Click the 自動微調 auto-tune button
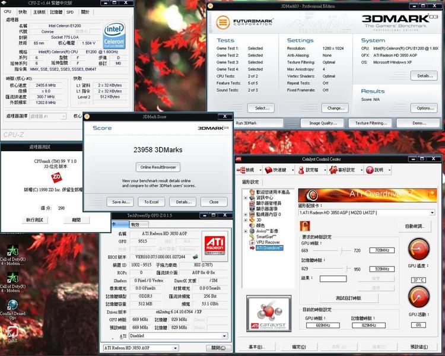This screenshot has width=445, height=356. pos(415,226)
